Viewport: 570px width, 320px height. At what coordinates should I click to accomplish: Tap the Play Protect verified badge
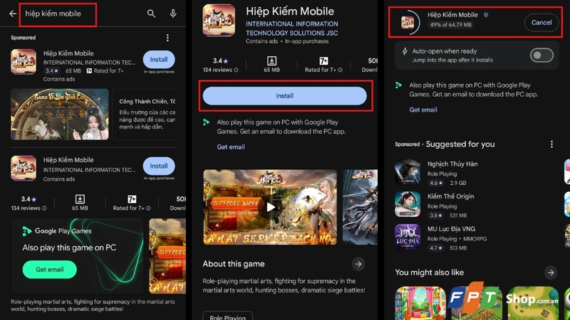click(486, 15)
